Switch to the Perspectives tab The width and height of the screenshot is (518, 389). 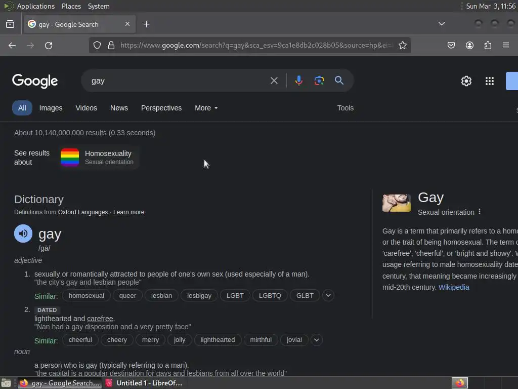pos(161,108)
